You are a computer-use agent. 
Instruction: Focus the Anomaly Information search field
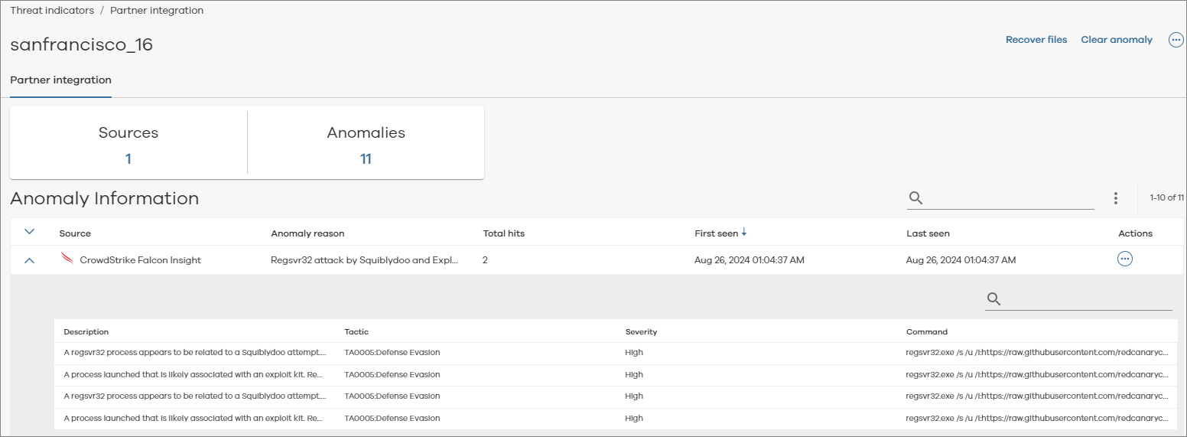click(x=1010, y=198)
